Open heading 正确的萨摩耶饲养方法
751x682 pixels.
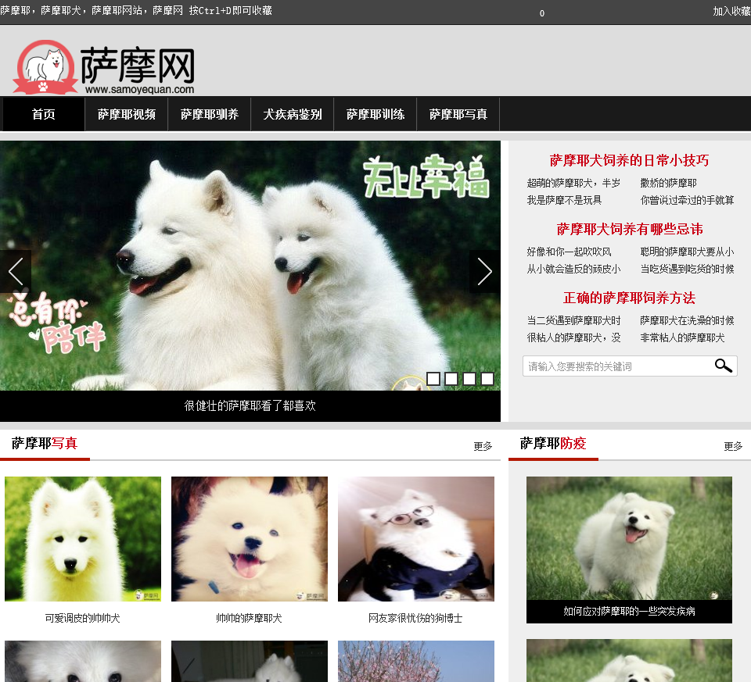pos(629,298)
